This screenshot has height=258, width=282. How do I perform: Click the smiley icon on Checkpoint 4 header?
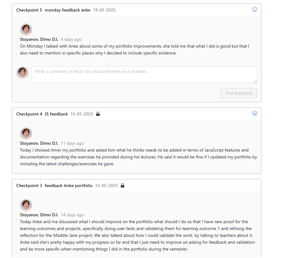coord(255,113)
